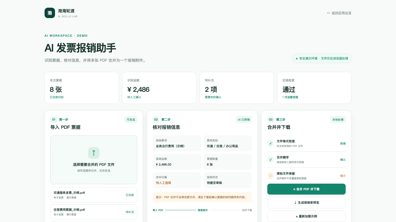396x222 pixels.
Task: Click the 报销事项 field
Action: coord(177,143)
